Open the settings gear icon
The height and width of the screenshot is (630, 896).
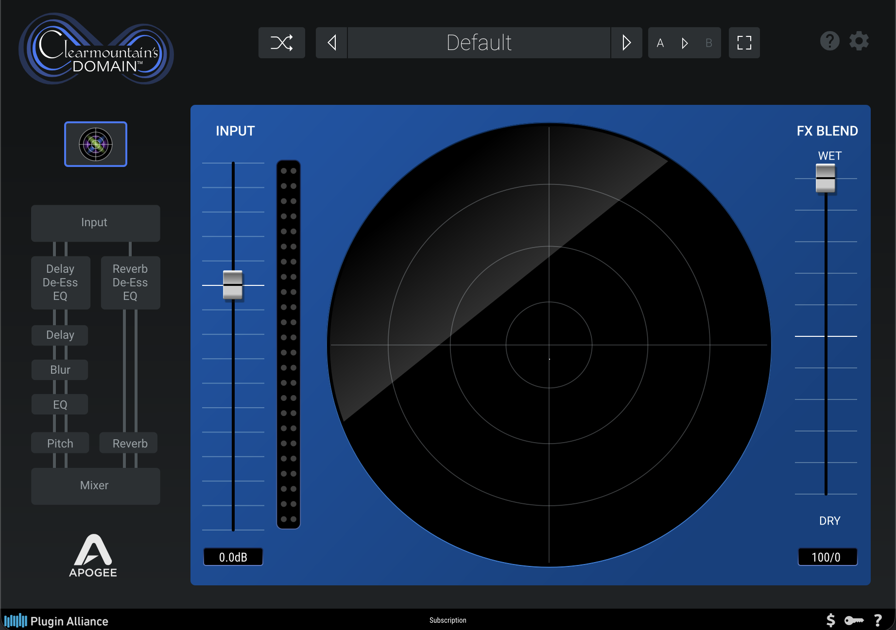(859, 41)
